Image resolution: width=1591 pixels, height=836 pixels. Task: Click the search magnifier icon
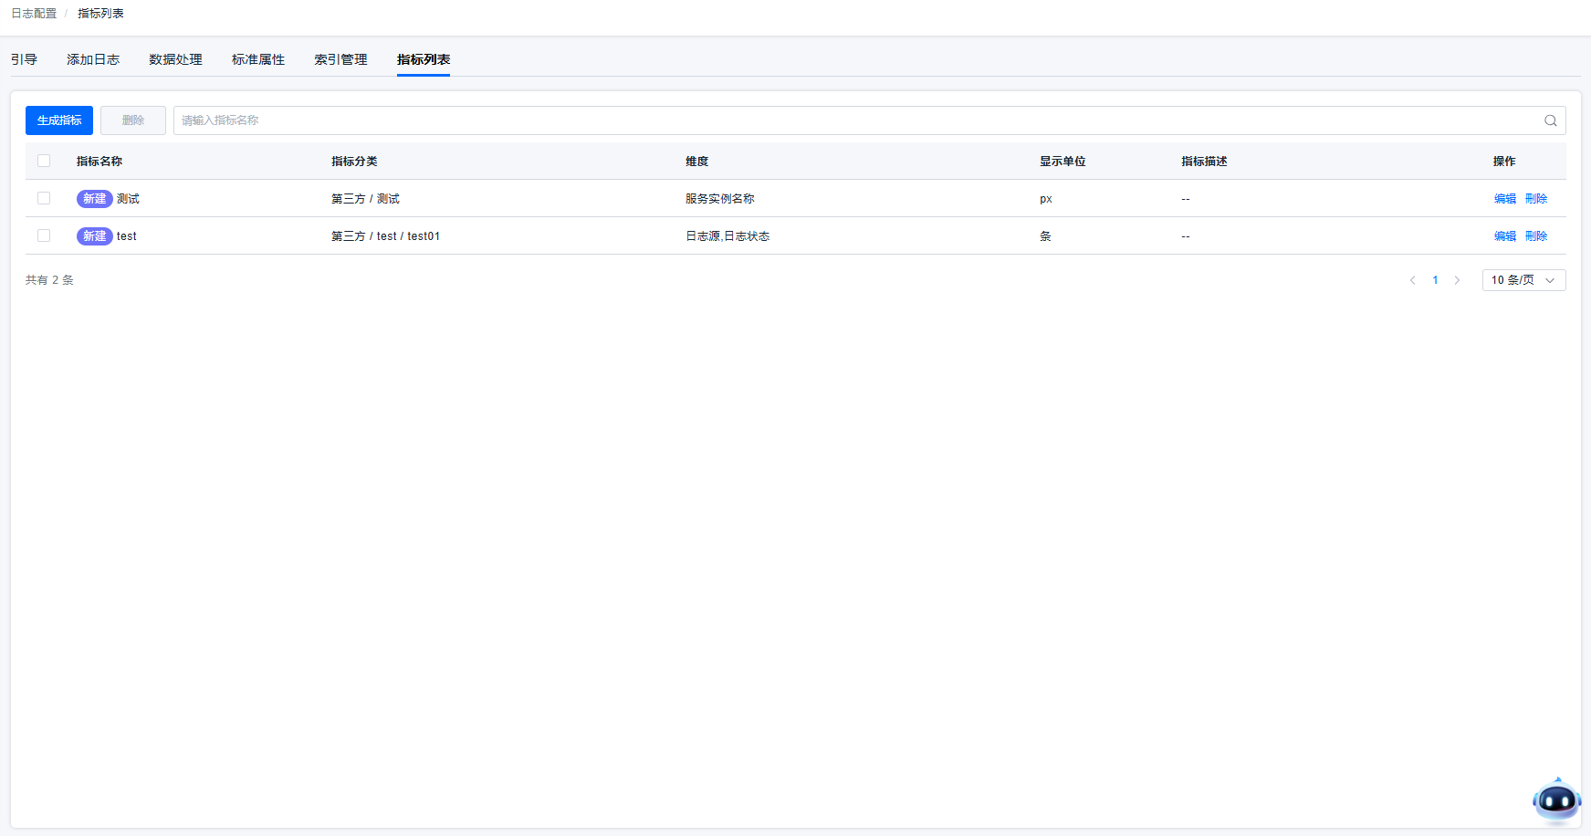(1550, 120)
